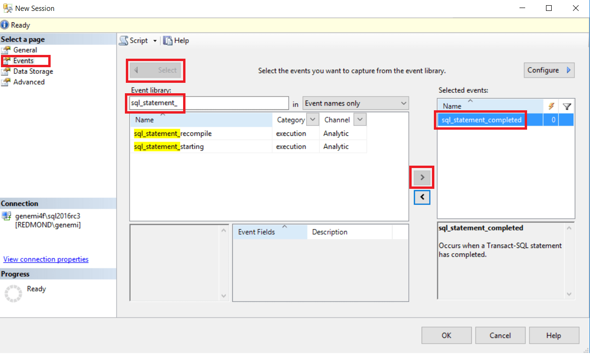This screenshot has height=354, width=590.
Task: Open the Category column dropdown
Action: (x=312, y=119)
